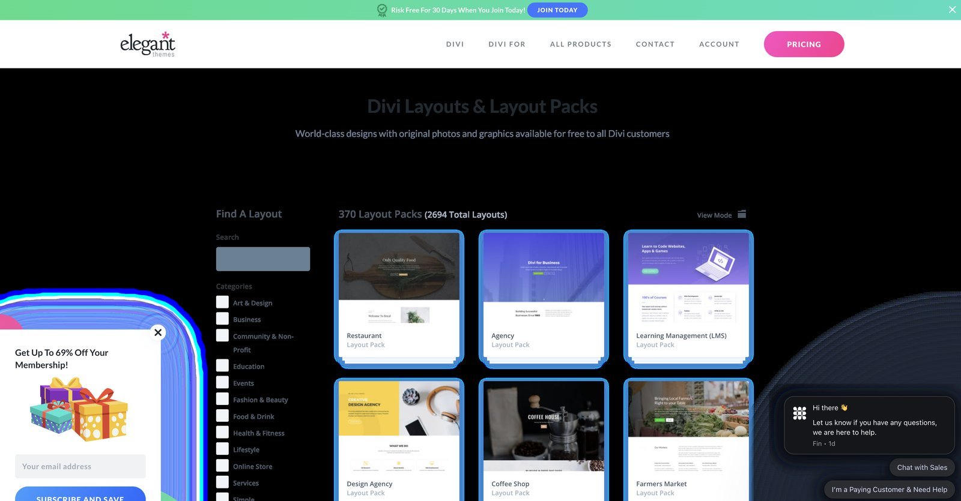Click the Agency pack title

tap(503, 336)
